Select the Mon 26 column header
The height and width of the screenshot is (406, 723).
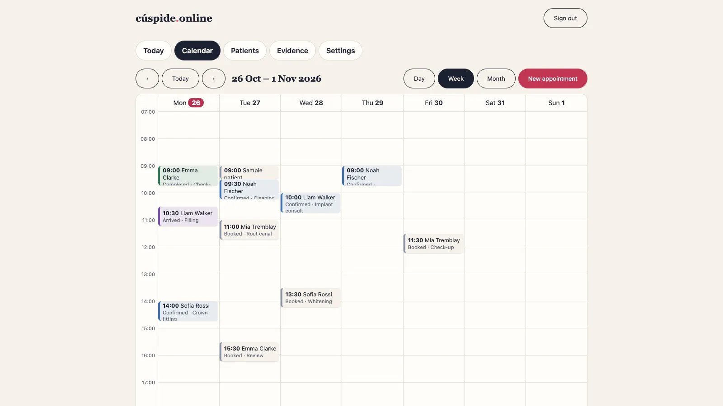[x=188, y=103]
